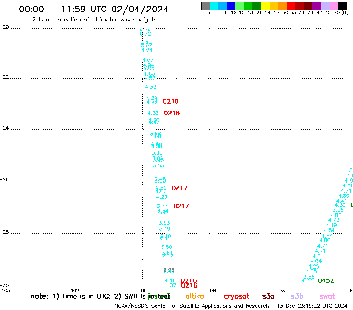Select the yellow 24 ft legend swatch
This screenshot has width=353, height=310.
265,6
